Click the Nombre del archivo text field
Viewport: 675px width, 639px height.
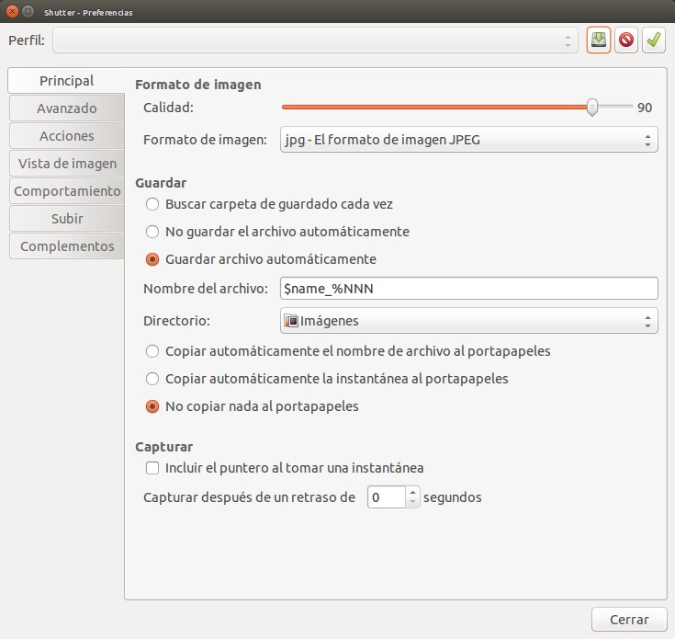coord(468,289)
